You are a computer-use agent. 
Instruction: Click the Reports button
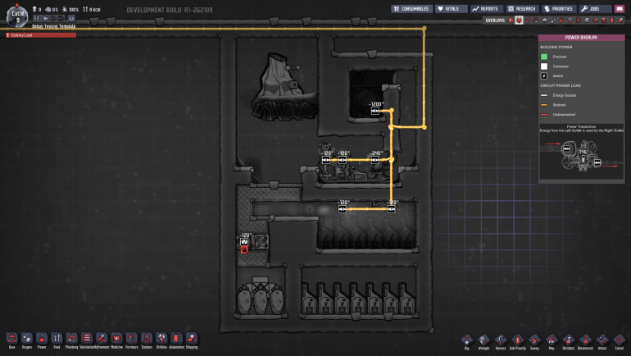coord(485,8)
